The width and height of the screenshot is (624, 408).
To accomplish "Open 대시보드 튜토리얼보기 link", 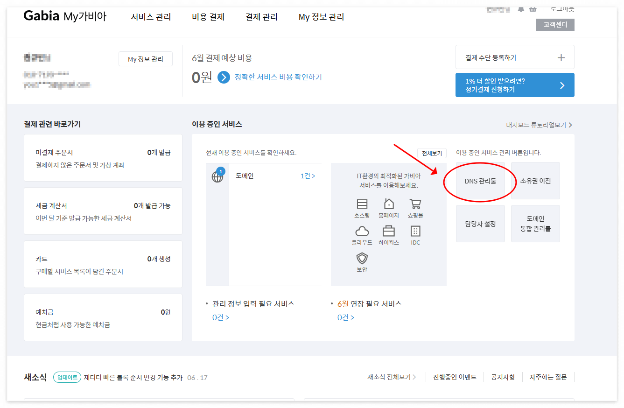I will click(539, 125).
